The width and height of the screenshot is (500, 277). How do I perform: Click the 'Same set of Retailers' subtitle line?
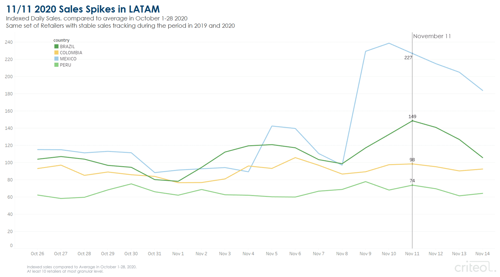(x=120, y=26)
